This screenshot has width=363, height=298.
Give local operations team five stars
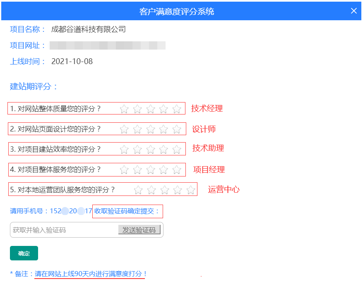pyautogui.click(x=191, y=190)
